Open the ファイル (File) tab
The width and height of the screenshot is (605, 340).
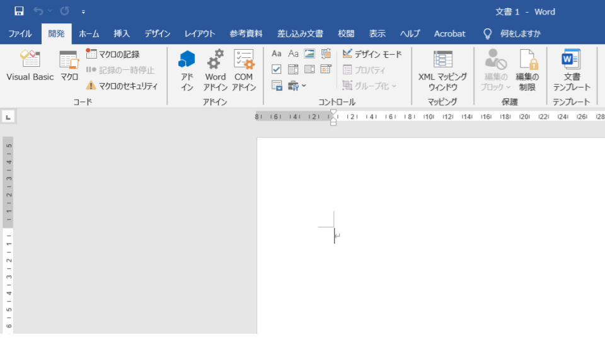click(20, 34)
